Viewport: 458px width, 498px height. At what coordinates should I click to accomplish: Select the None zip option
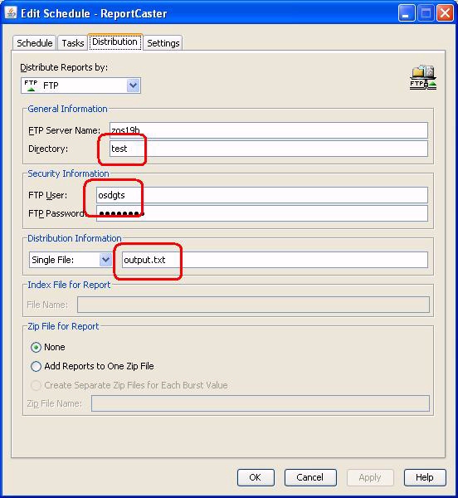coord(36,347)
